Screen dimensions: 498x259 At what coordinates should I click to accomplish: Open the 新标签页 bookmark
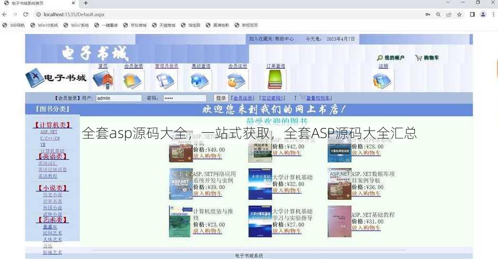[x=246, y=25]
